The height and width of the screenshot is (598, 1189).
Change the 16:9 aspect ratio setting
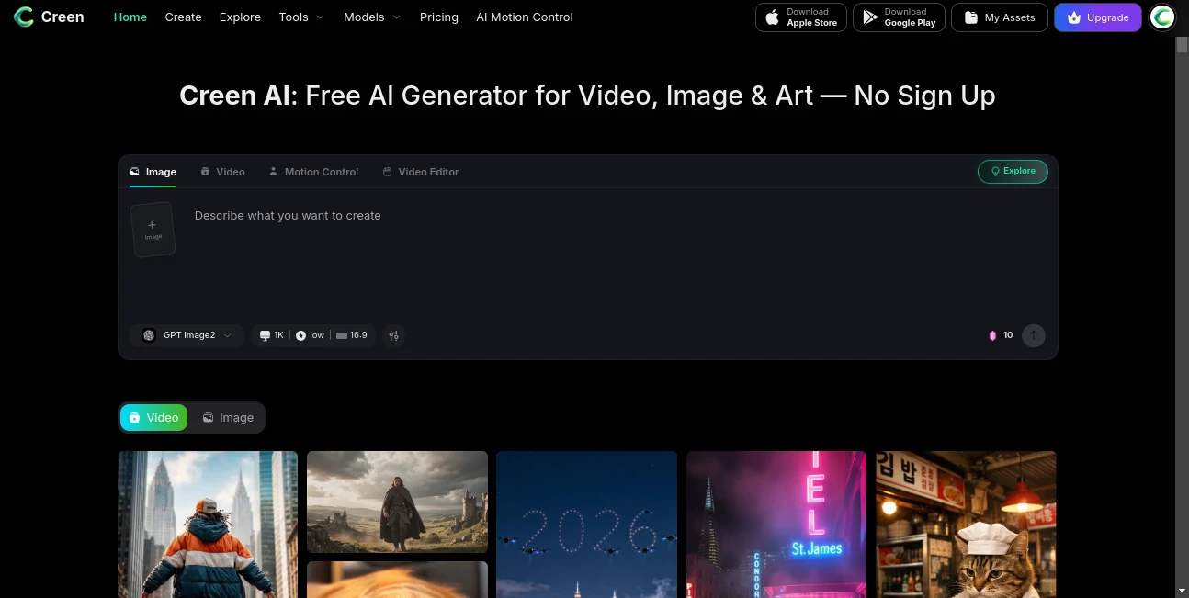(352, 335)
